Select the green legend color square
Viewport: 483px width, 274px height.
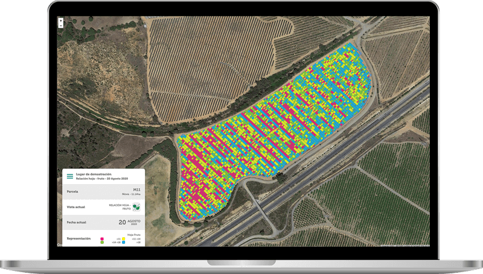point(101,243)
